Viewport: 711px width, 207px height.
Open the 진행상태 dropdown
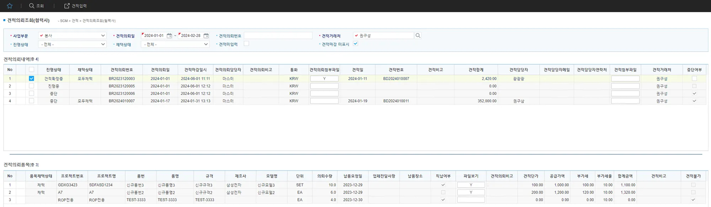click(103, 44)
